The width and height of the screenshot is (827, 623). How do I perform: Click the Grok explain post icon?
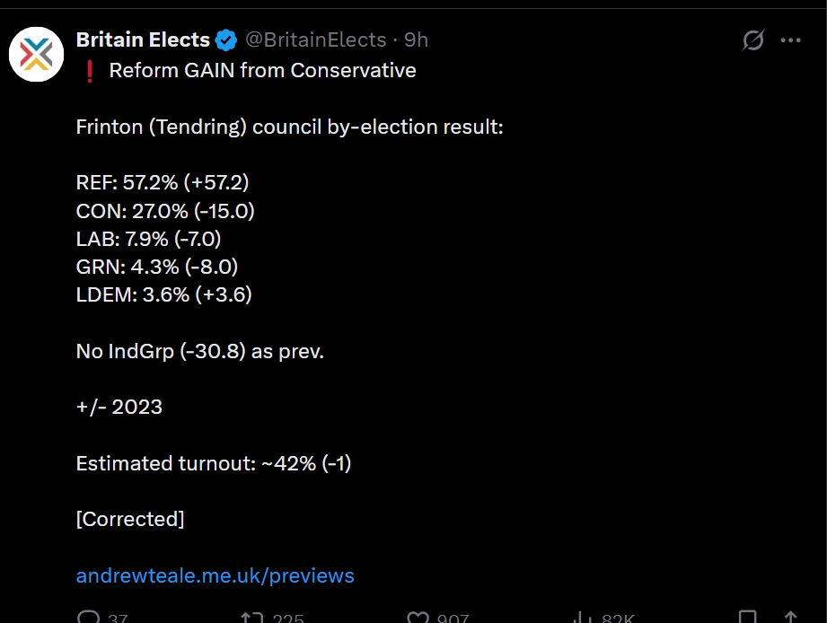pyautogui.click(x=753, y=40)
